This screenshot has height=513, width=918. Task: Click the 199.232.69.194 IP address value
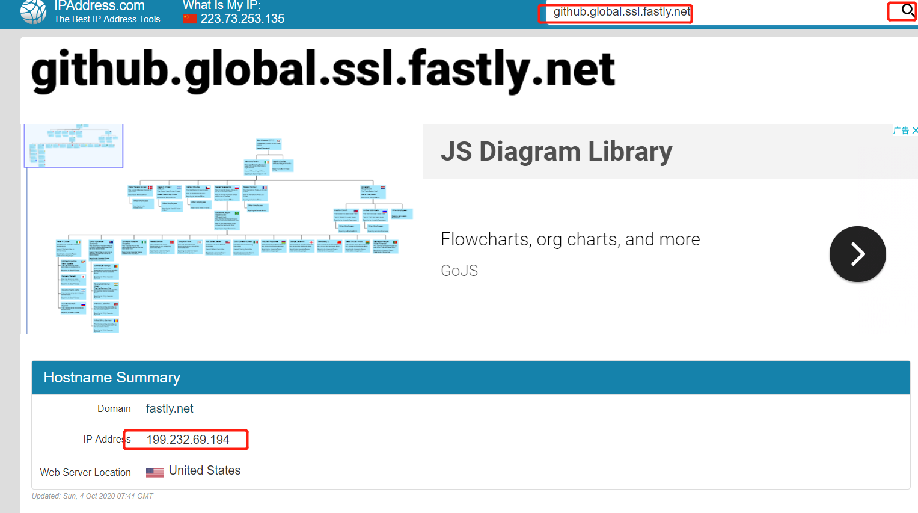click(x=188, y=440)
